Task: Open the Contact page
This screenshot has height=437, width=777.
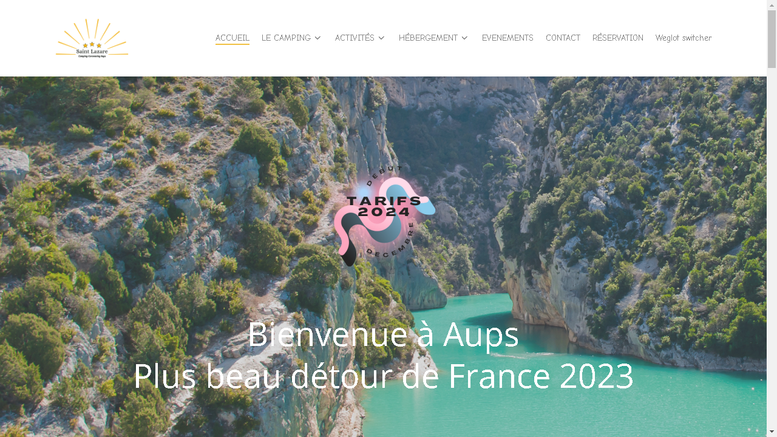Action: click(x=563, y=38)
